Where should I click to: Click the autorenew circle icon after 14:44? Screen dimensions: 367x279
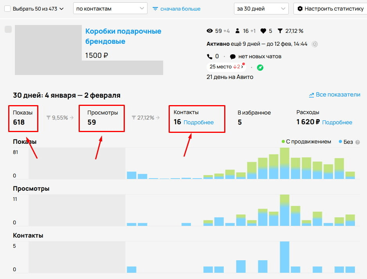tap(315, 44)
